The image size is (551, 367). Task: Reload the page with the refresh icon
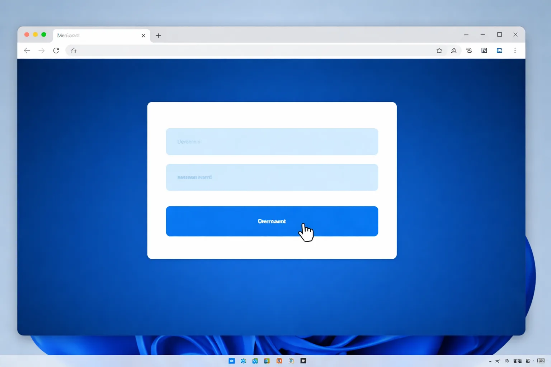click(56, 51)
